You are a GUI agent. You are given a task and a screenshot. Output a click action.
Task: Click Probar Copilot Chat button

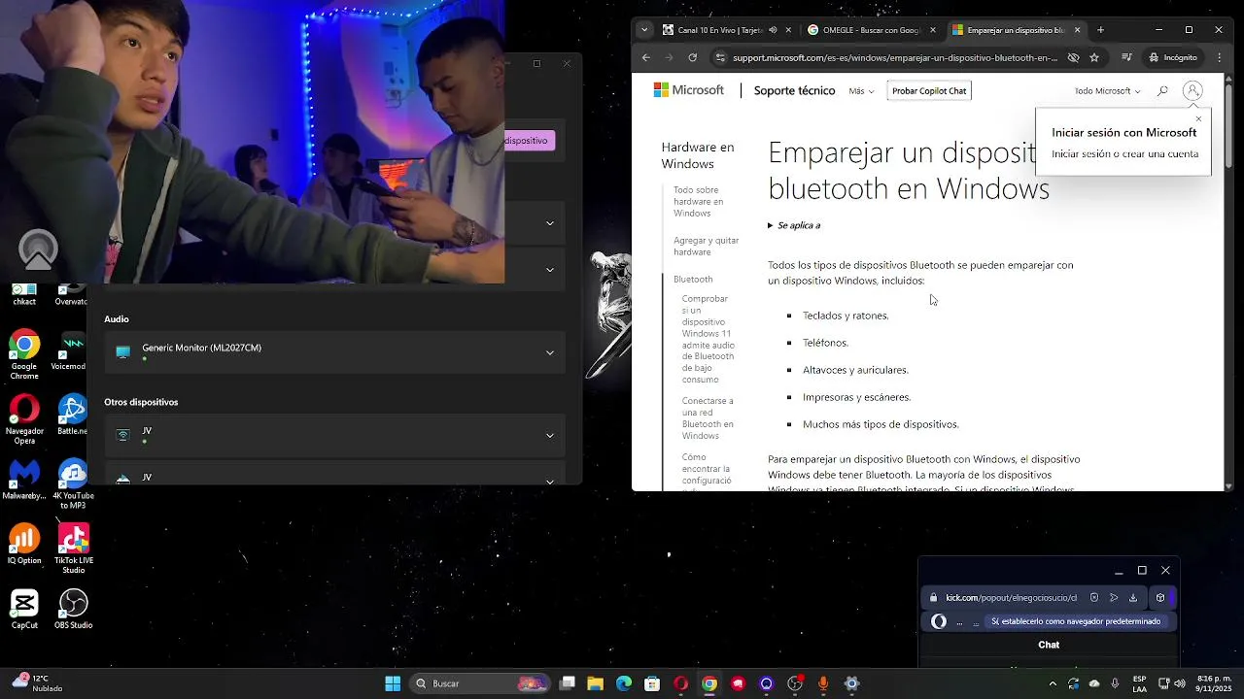click(929, 90)
